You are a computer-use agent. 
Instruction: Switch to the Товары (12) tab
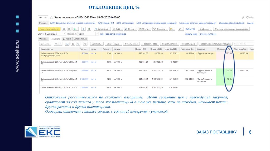coord(55,39)
